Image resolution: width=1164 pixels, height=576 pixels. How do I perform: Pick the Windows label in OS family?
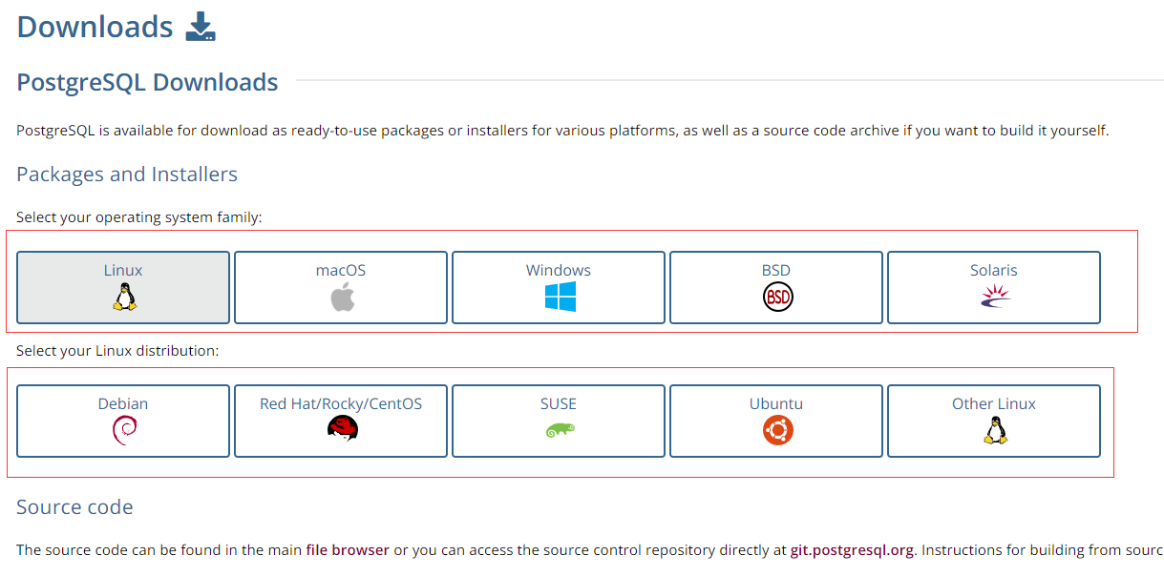(x=559, y=271)
